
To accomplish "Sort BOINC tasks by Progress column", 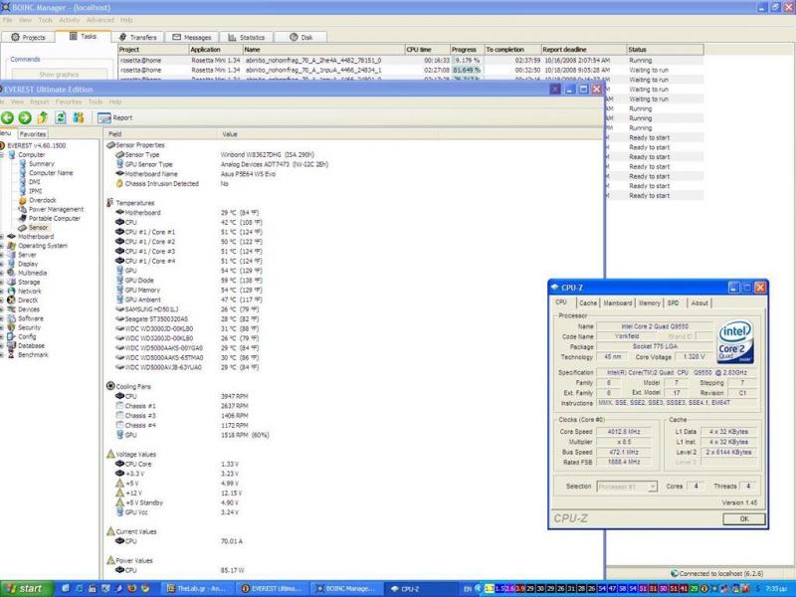I will (467, 50).
